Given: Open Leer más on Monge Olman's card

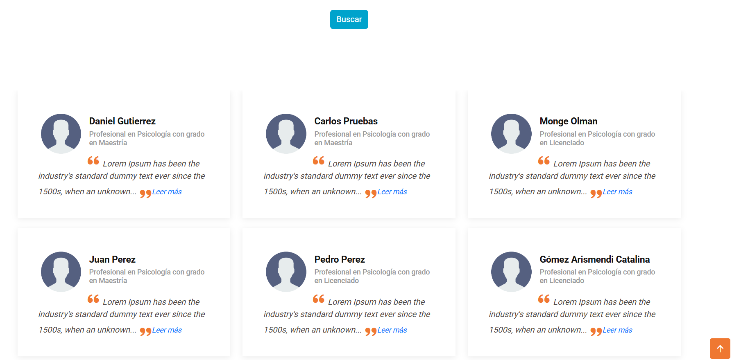Looking at the screenshot, I should point(617,192).
